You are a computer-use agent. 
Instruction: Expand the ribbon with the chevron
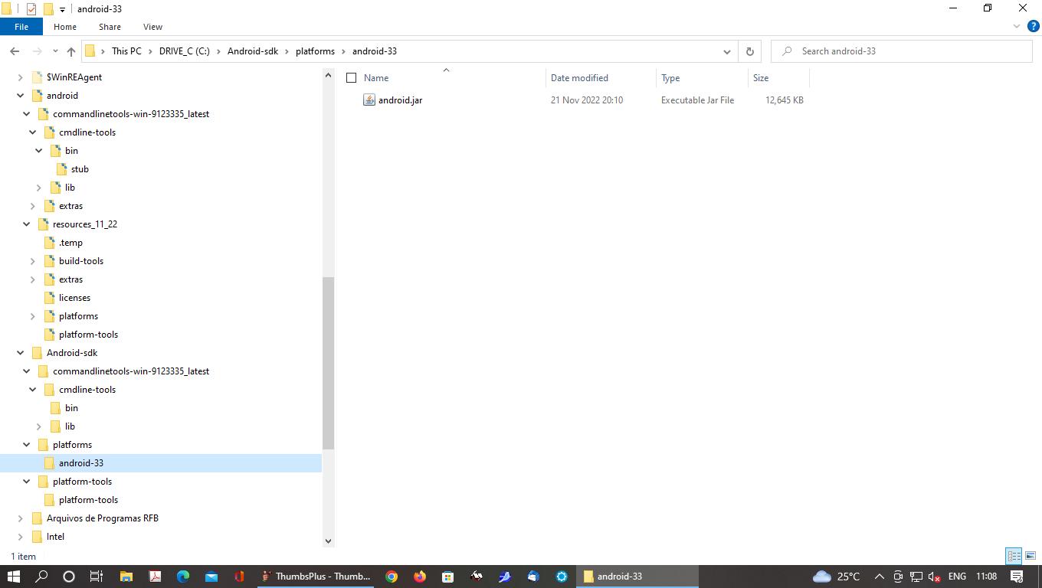(1017, 26)
